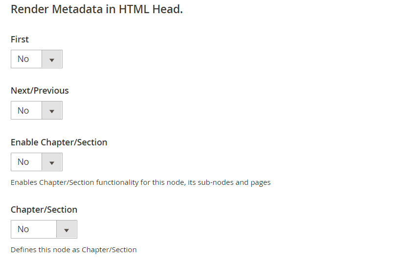Click the 'Enable Chapter/Section' field label

[x=59, y=142]
